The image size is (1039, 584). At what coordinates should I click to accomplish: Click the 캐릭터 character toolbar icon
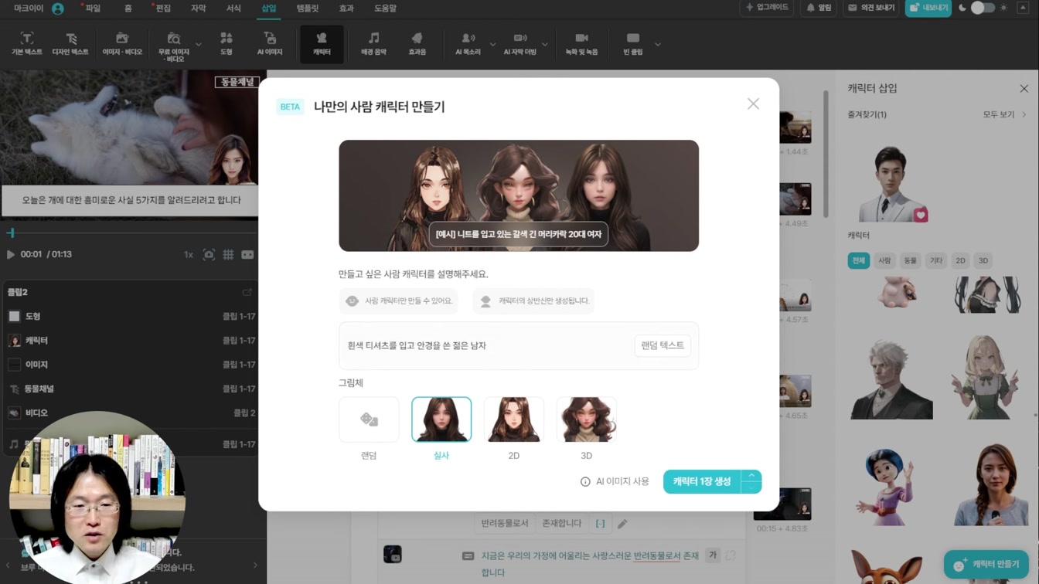pos(322,44)
